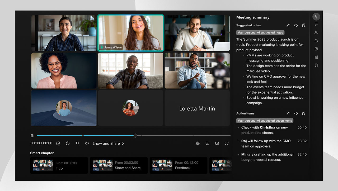Open the partially visible fourth chapter card
Screen dimensions: 338x191
coord(221,165)
